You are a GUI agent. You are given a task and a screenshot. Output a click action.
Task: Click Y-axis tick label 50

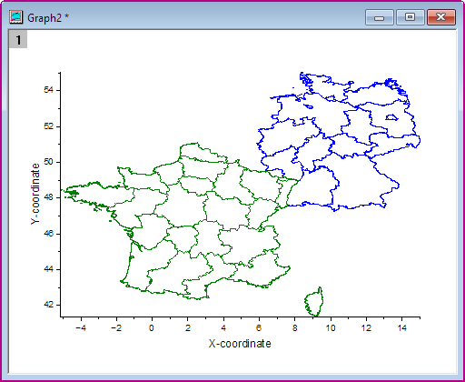(49, 162)
